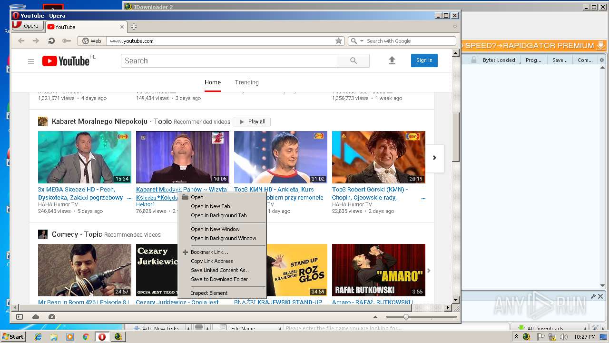The image size is (609, 343).
Task: Click the YouTube upload arrow icon
Action: [x=392, y=61]
